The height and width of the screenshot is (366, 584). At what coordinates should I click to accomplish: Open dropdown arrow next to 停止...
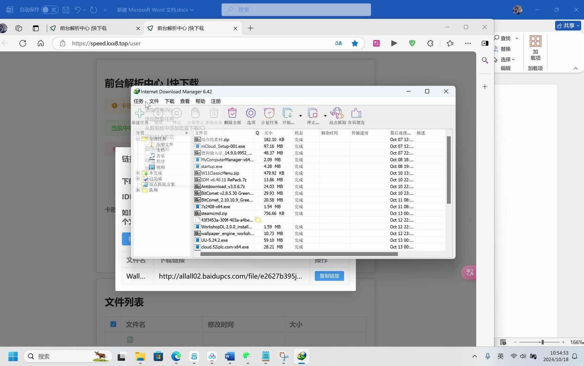[325, 116]
